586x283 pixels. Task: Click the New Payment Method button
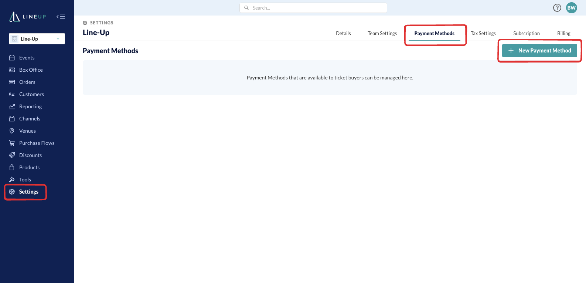(539, 51)
